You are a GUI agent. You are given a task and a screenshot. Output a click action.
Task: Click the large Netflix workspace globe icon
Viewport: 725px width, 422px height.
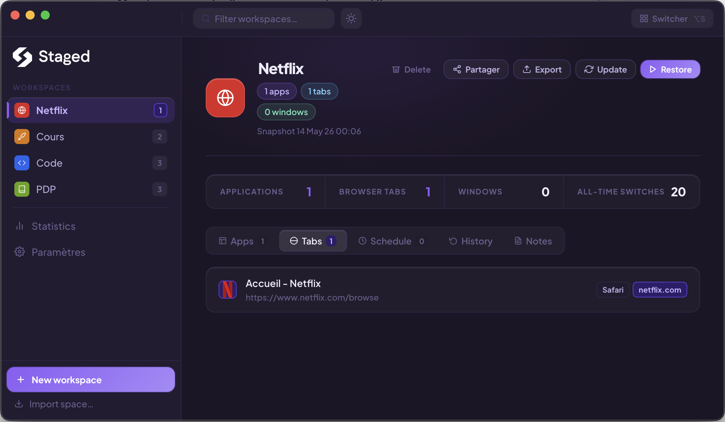225,98
